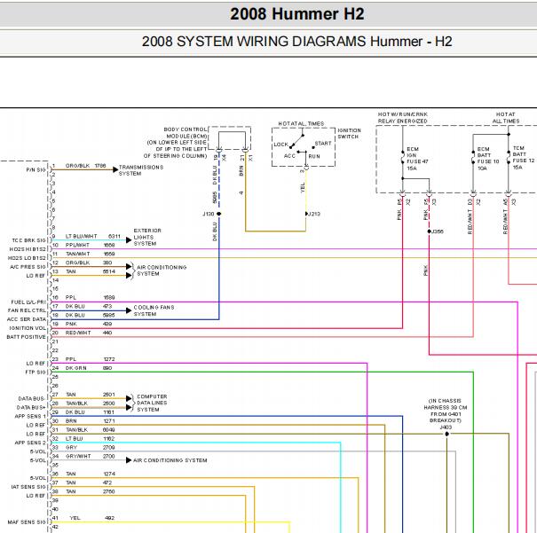This screenshot has width=537, height=533.
Task: Click 'LOCK' position in ignition switch
Action: 280,145
